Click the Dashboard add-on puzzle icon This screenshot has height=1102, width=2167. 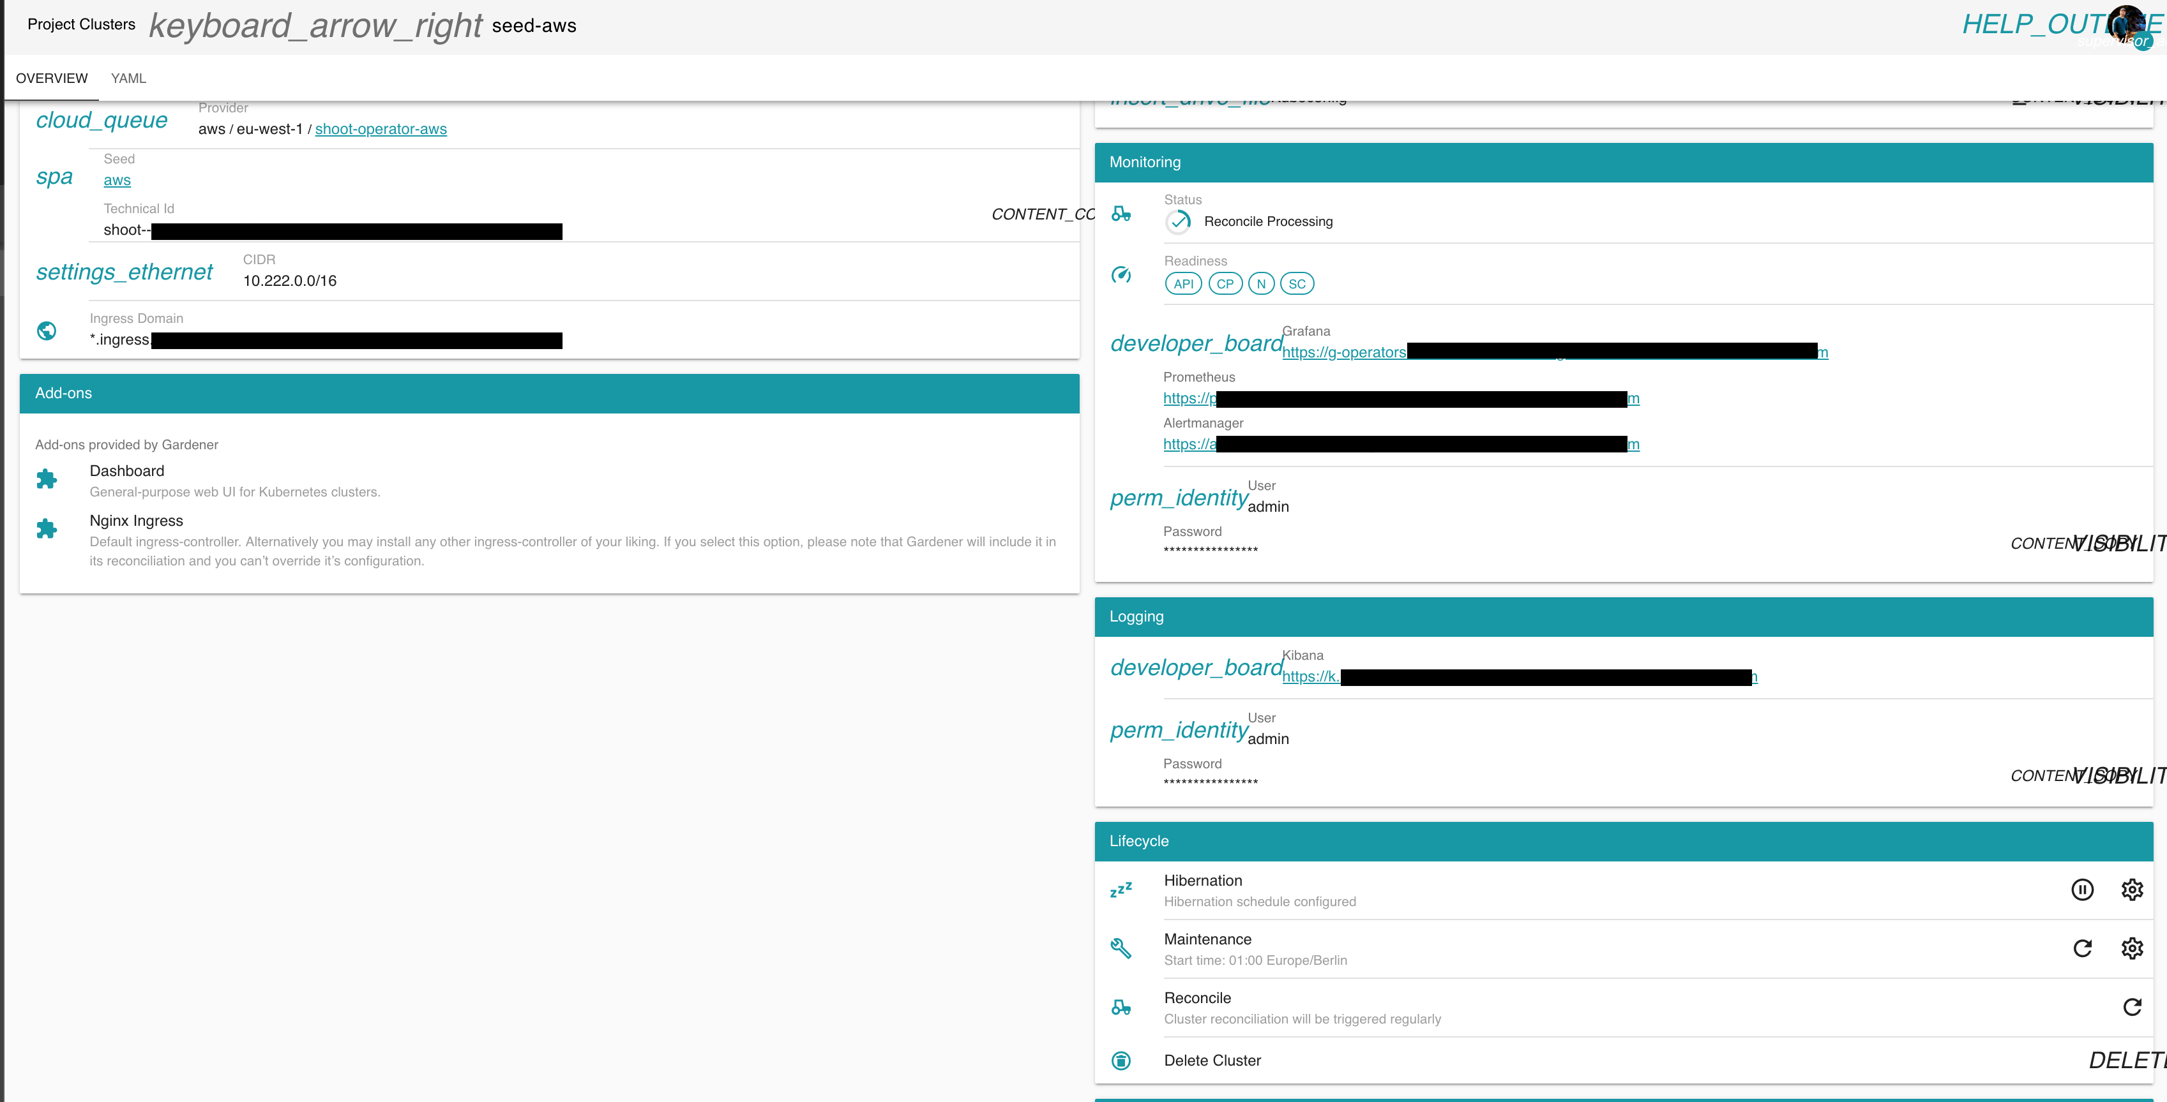(x=46, y=479)
